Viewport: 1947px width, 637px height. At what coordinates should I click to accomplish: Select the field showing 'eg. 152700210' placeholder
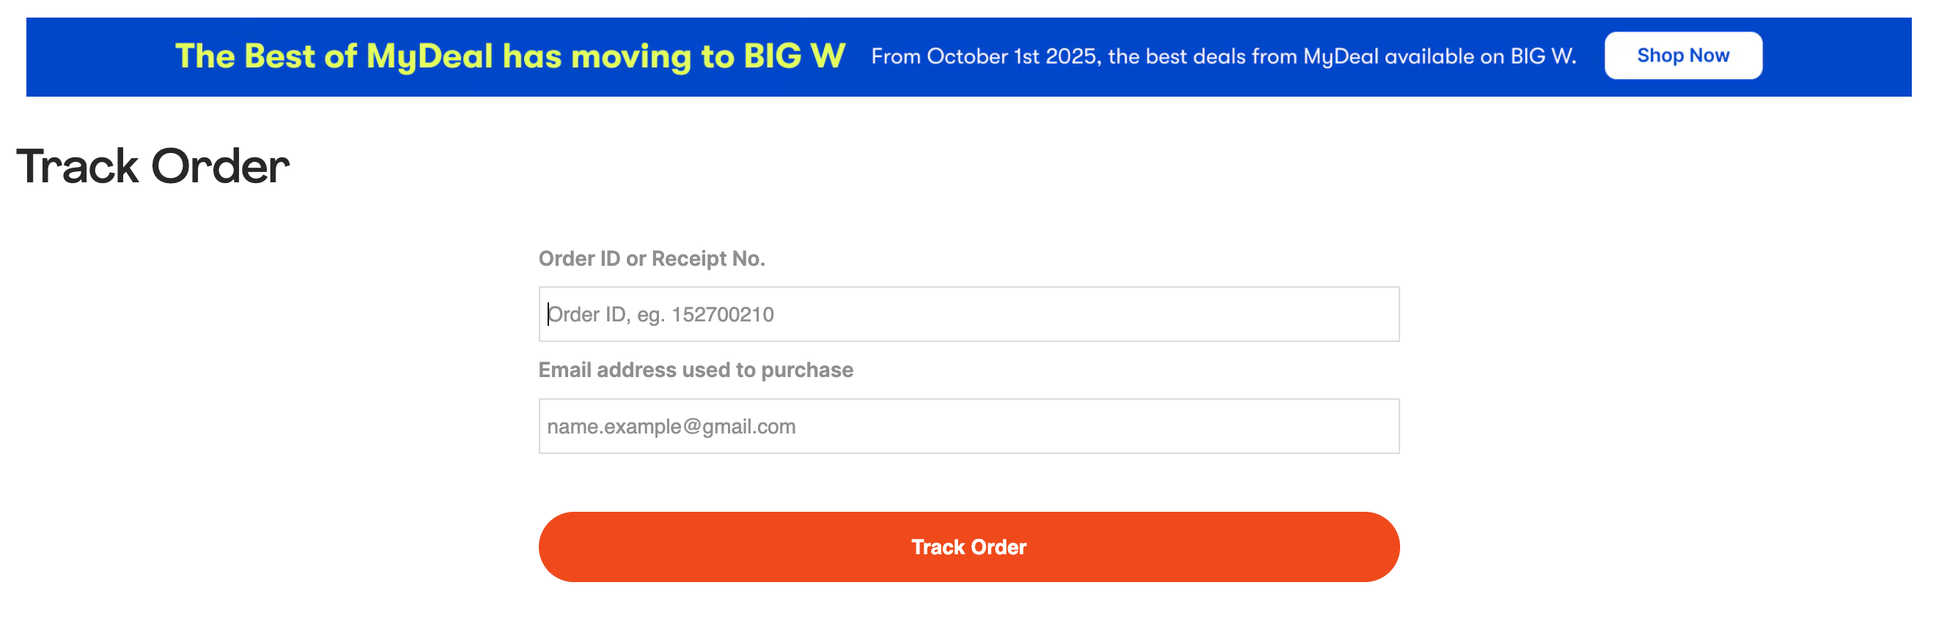[968, 314]
